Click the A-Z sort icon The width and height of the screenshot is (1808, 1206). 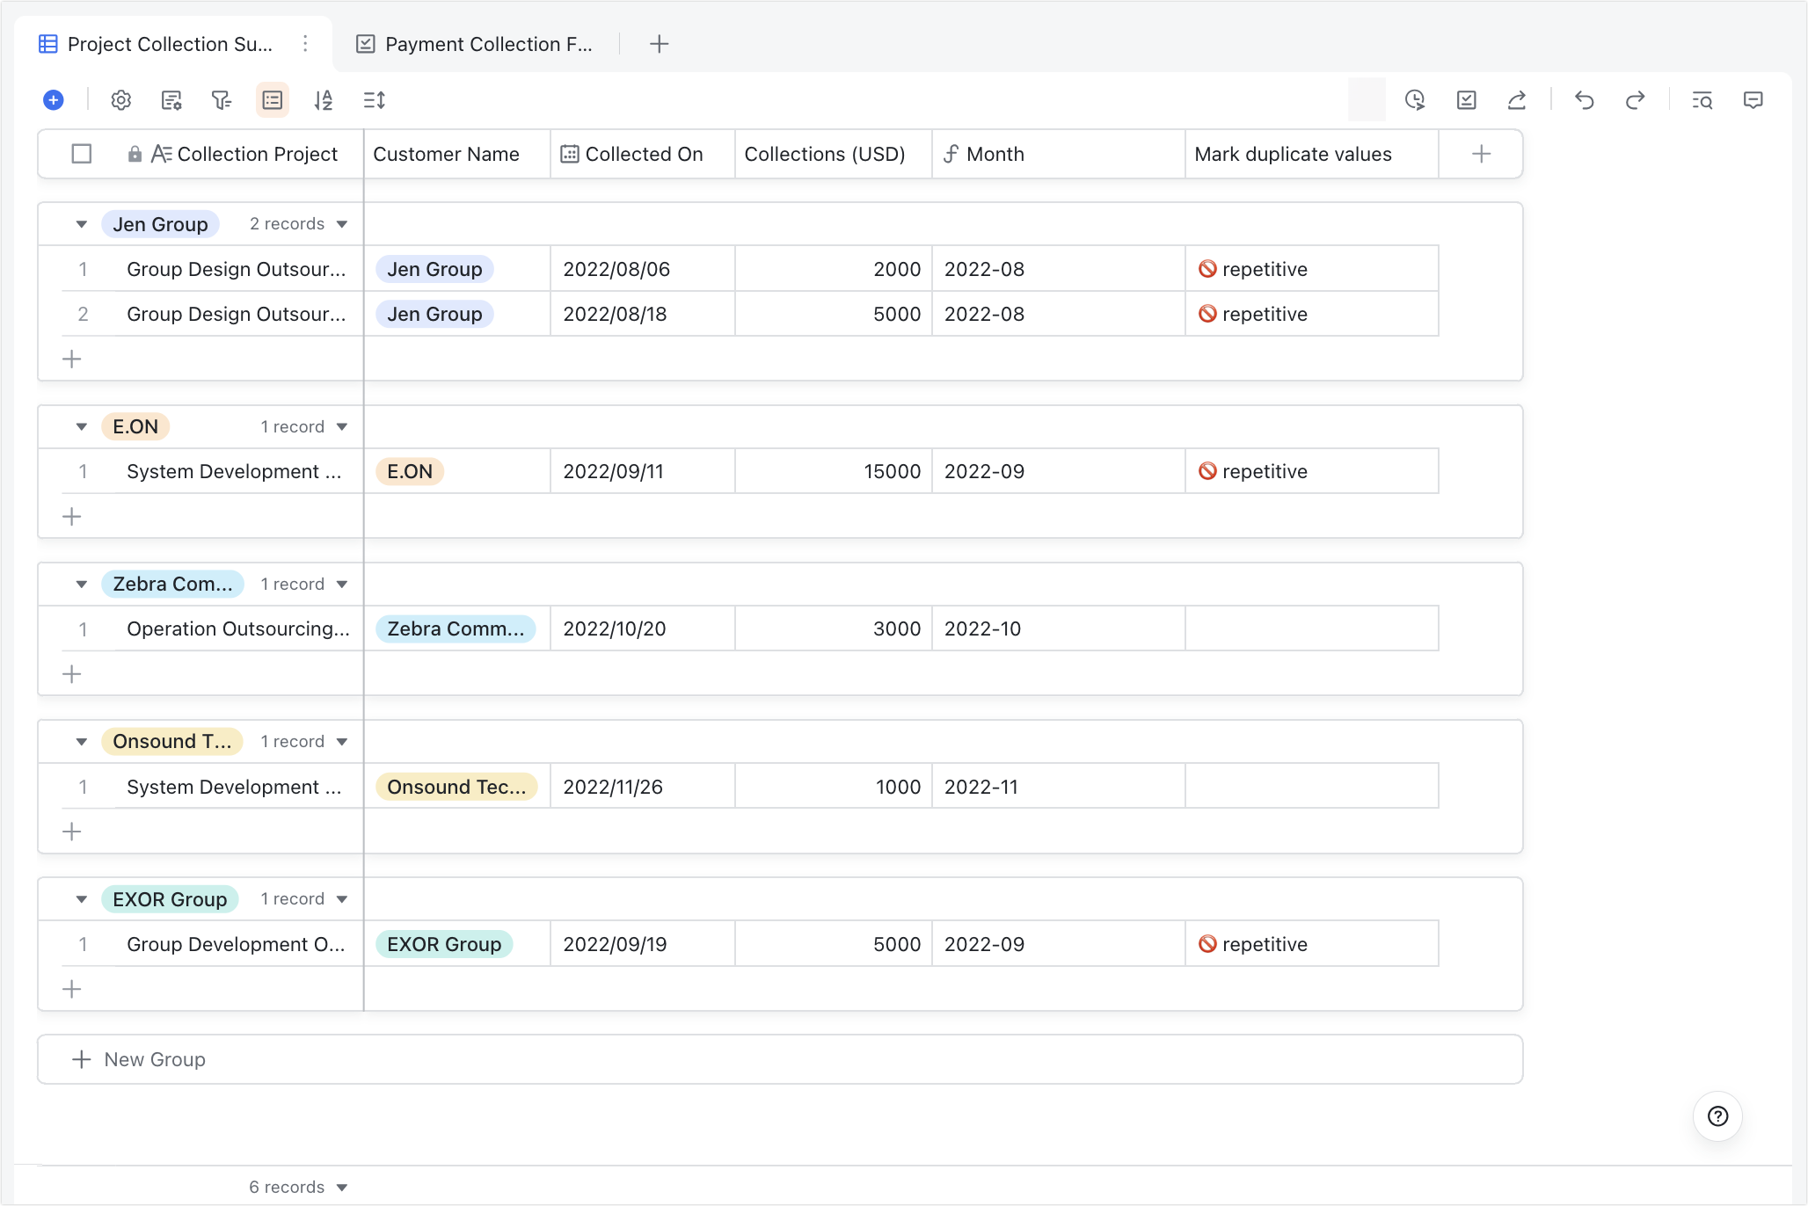[x=324, y=100]
